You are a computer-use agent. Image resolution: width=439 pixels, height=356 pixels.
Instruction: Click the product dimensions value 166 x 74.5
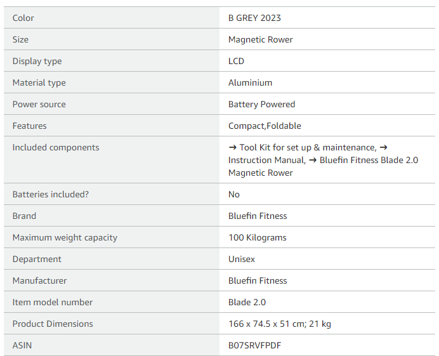click(279, 324)
